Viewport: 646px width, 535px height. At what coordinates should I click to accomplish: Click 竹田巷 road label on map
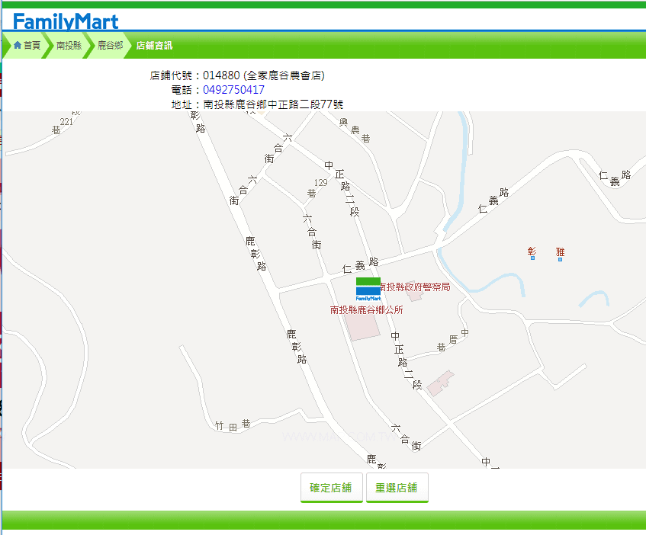tap(233, 425)
